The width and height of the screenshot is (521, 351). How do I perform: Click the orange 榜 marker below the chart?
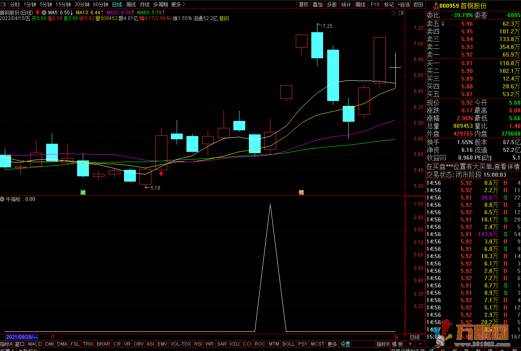click(x=302, y=192)
